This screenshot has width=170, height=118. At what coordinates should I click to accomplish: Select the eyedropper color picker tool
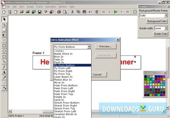4,78
